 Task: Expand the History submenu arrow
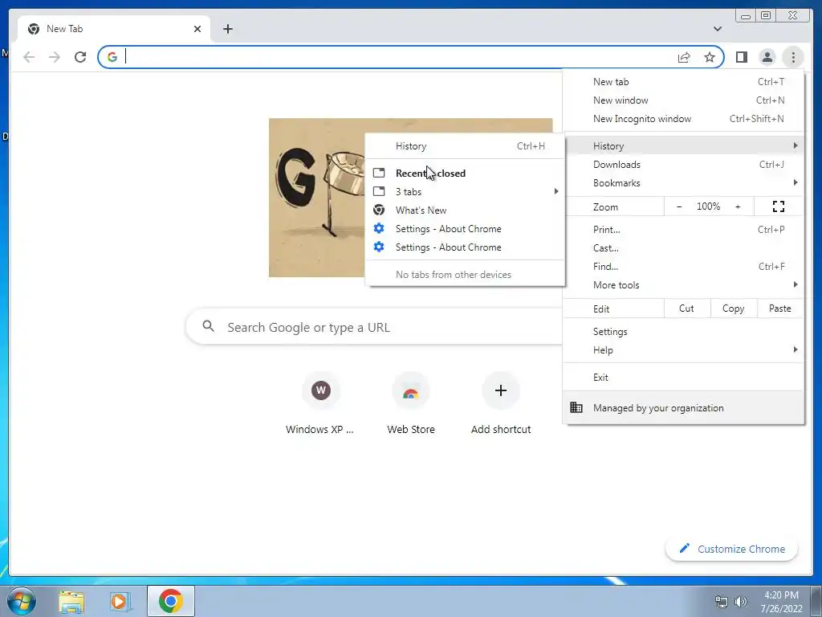pyautogui.click(x=796, y=145)
